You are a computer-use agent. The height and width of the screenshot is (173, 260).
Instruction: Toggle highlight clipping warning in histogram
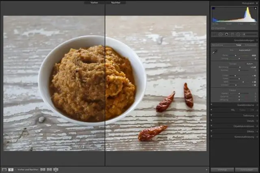point(256,8)
